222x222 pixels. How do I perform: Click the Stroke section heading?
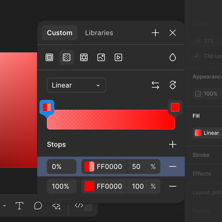pyautogui.click(x=201, y=155)
